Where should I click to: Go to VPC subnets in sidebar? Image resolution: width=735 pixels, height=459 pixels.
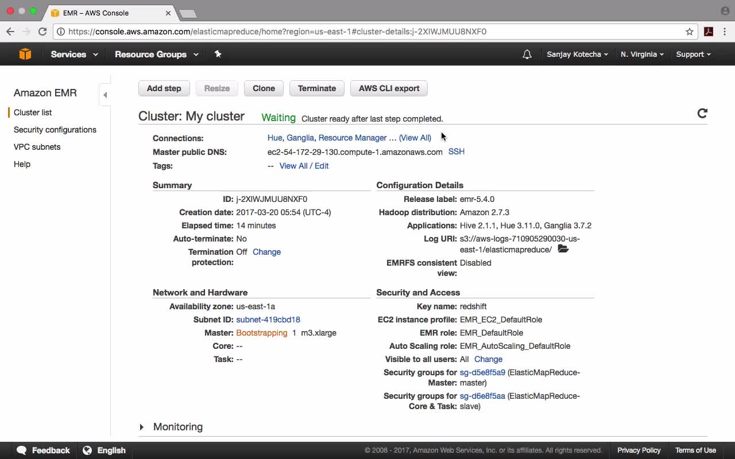point(37,147)
